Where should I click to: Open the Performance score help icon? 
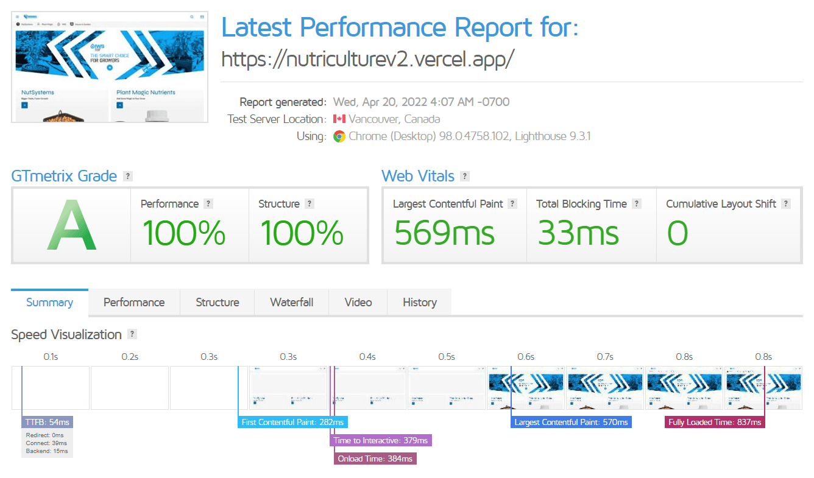(x=208, y=204)
